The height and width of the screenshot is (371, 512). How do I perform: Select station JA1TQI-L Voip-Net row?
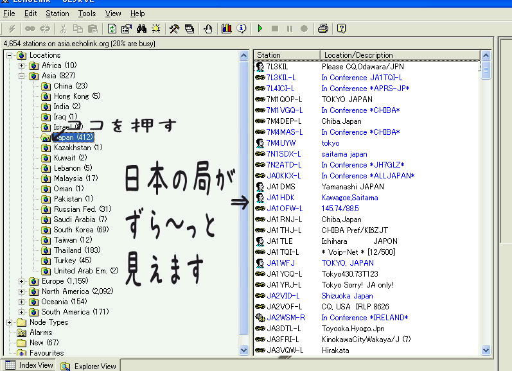366,252
